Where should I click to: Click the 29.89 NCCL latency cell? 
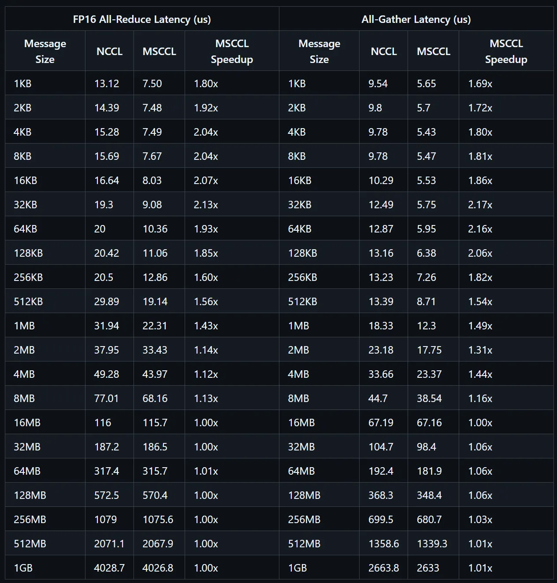tap(107, 302)
